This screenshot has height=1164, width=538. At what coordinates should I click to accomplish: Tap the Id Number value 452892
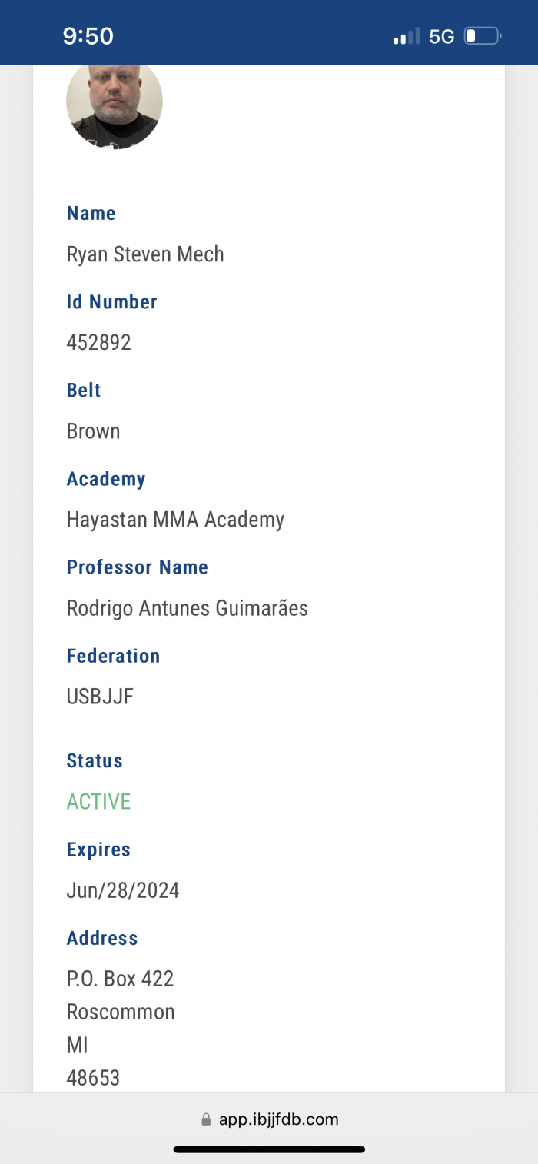[99, 342]
